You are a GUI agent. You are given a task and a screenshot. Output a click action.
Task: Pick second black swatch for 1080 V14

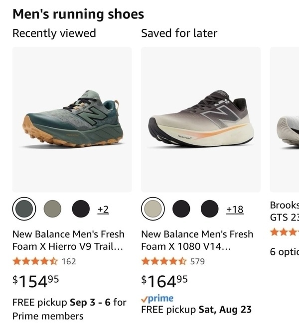[210, 209]
